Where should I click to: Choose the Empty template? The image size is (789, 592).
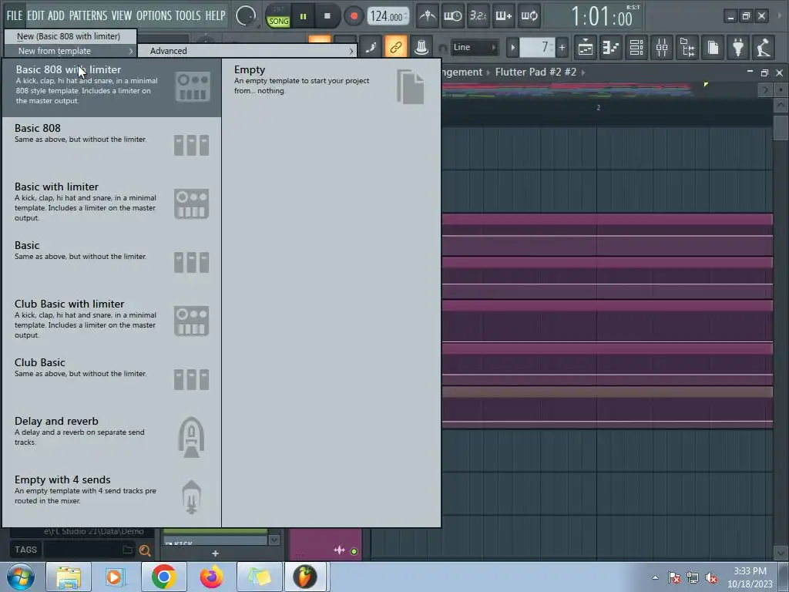[x=331, y=87]
